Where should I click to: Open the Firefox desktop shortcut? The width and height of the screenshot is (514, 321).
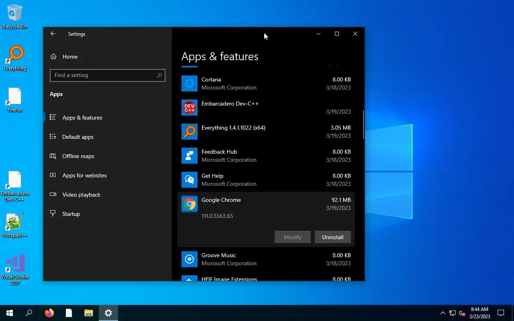pos(15,100)
